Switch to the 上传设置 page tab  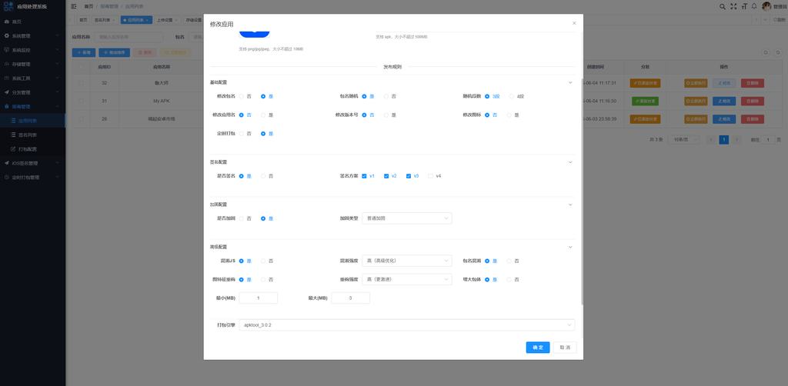tap(167, 20)
